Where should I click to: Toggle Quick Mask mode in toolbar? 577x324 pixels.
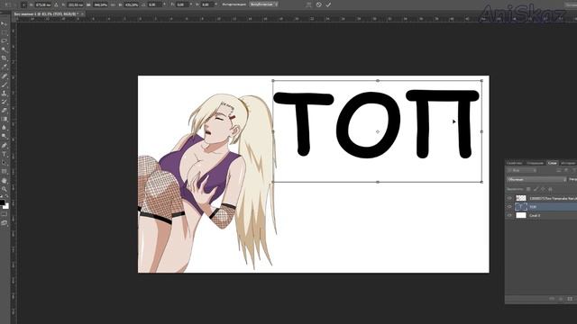(x=4, y=214)
